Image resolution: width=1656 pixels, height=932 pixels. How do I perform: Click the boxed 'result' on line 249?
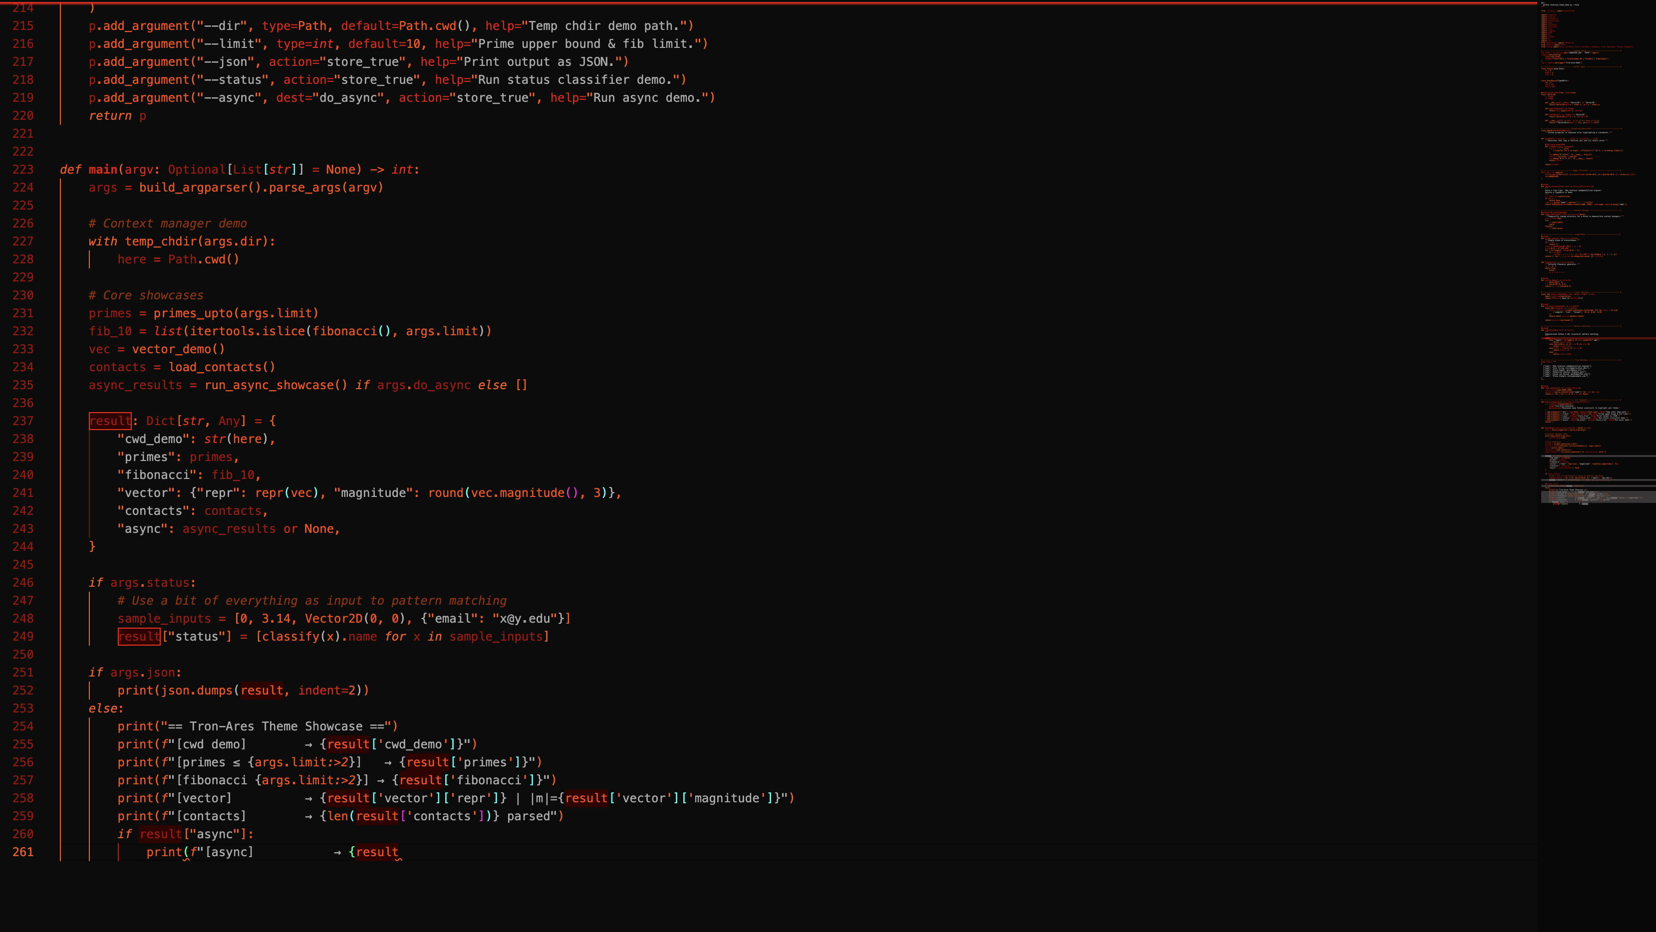[x=139, y=636]
